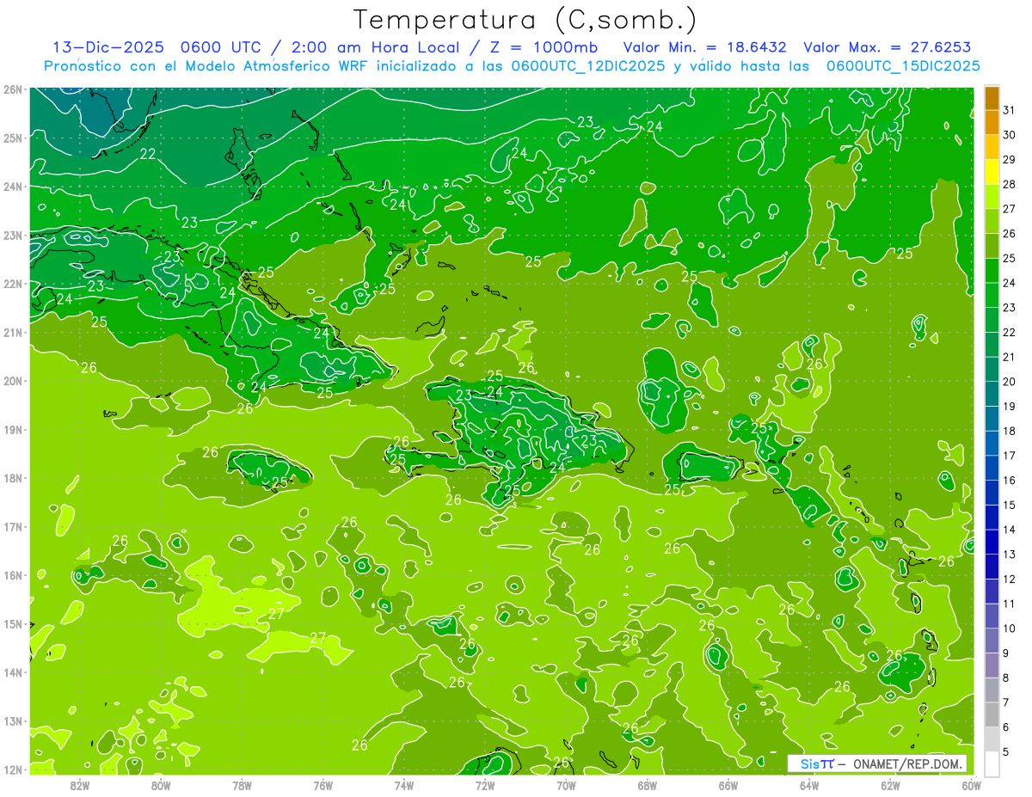Click the blue legend swatch between 15 and 16

[992, 494]
